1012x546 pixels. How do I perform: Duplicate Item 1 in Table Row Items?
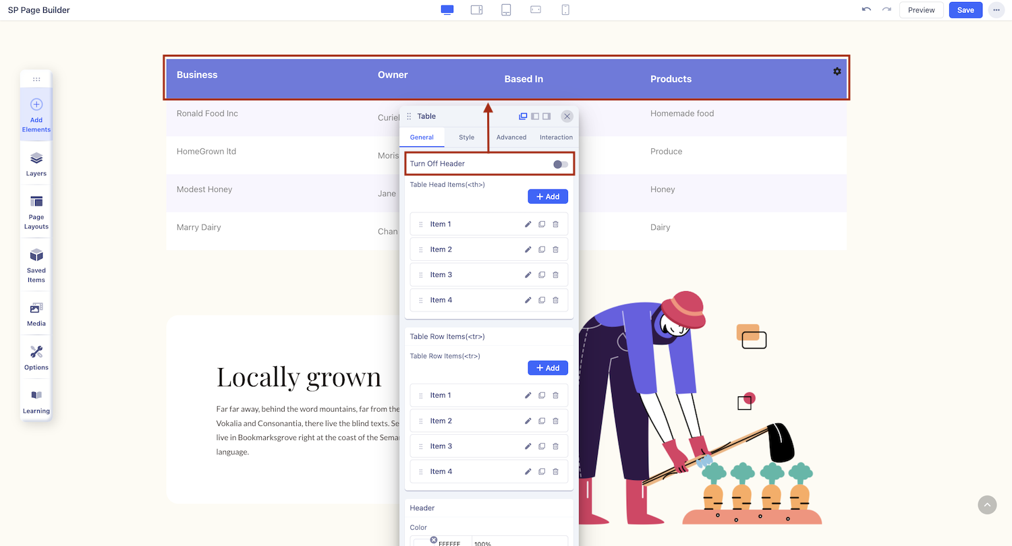pos(542,396)
